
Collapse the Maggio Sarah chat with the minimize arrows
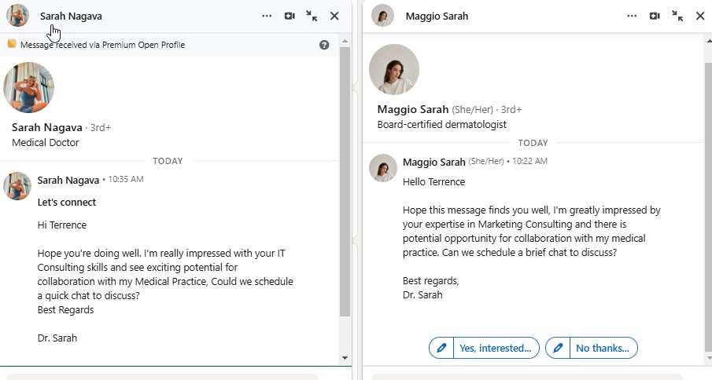click(x=677, y=16)
